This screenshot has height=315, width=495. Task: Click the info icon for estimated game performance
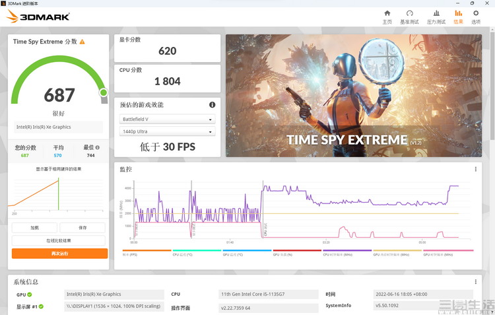pos(212,104)
